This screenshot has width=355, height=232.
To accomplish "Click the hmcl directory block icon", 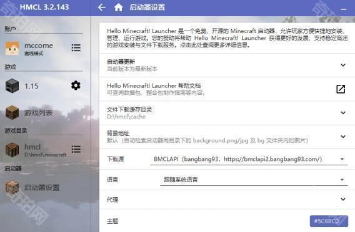I will click(x=12, y=150).
